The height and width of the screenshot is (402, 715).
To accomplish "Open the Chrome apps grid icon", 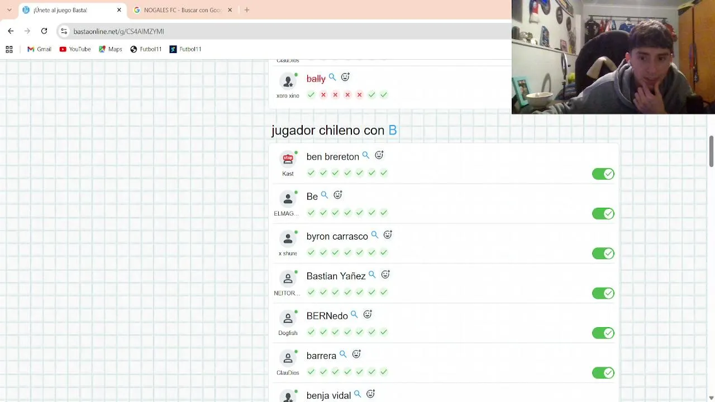I will click(9, 49).
